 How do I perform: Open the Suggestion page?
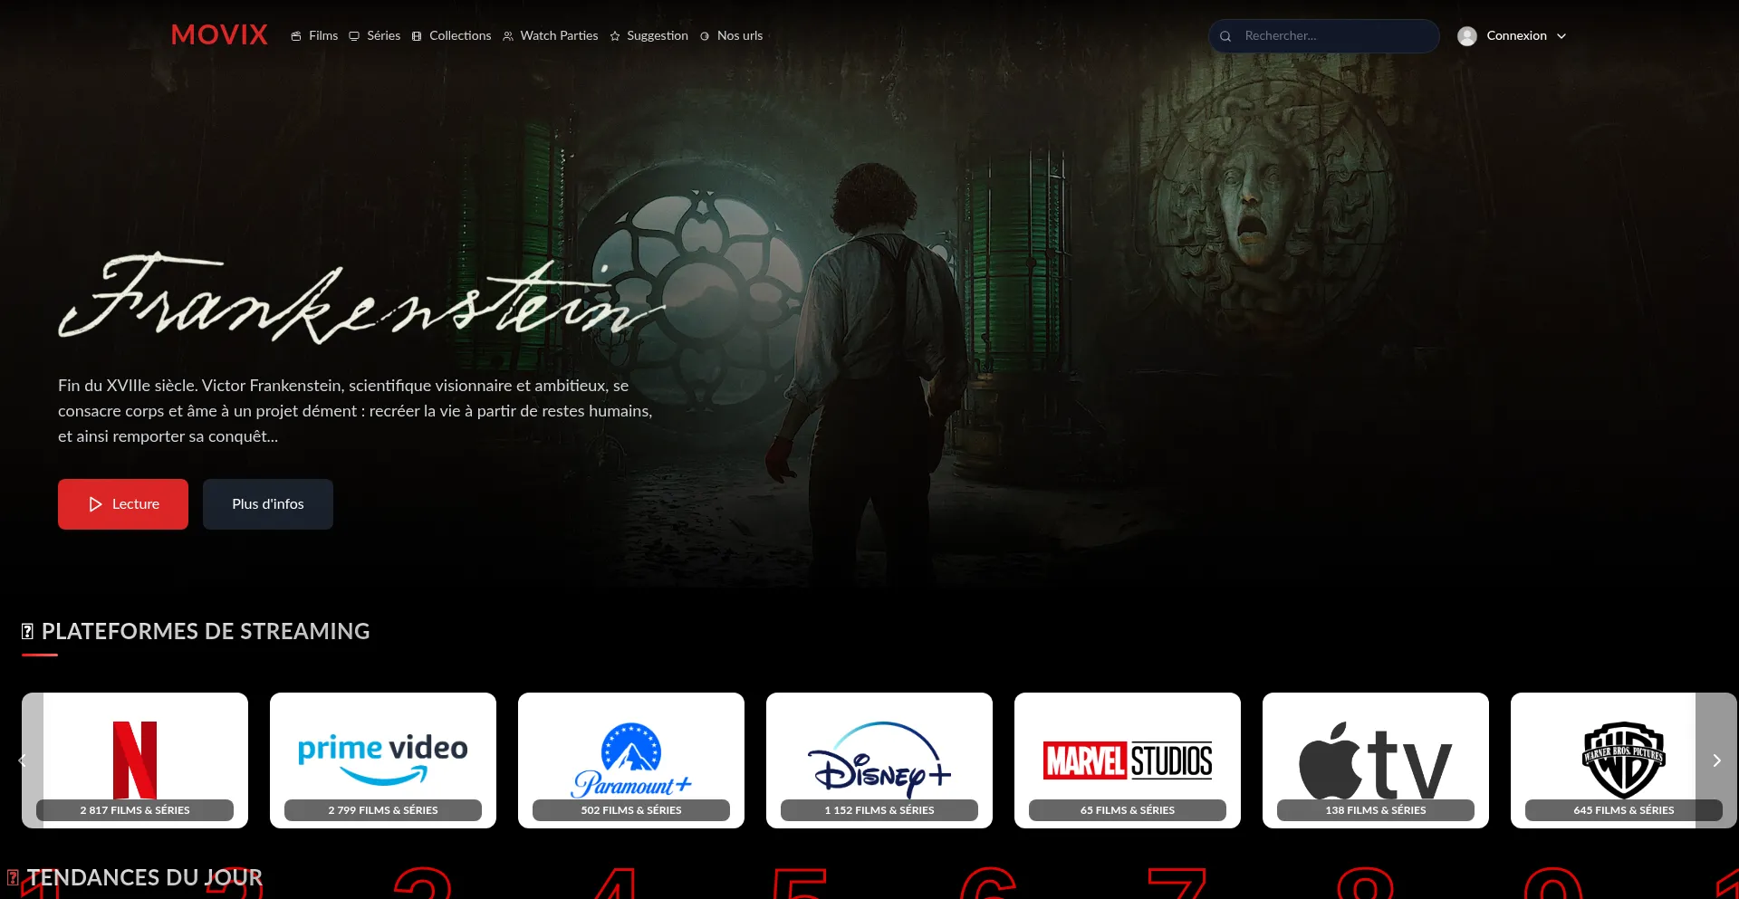tap(649, 36)
